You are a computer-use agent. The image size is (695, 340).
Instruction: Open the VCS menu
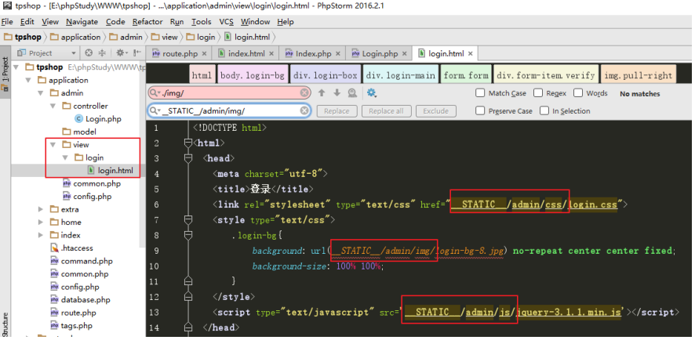coord(226,22)
